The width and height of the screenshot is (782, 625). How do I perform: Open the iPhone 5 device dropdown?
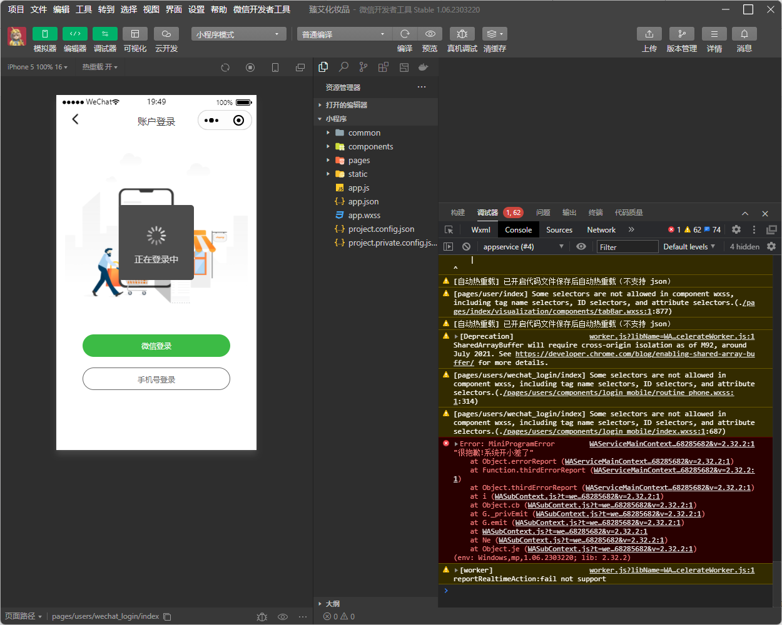point(38,67)
